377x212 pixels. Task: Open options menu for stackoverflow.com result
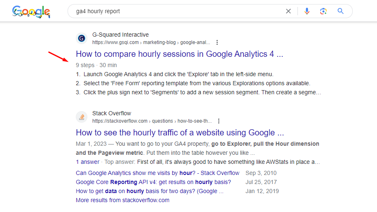point(219,121)
